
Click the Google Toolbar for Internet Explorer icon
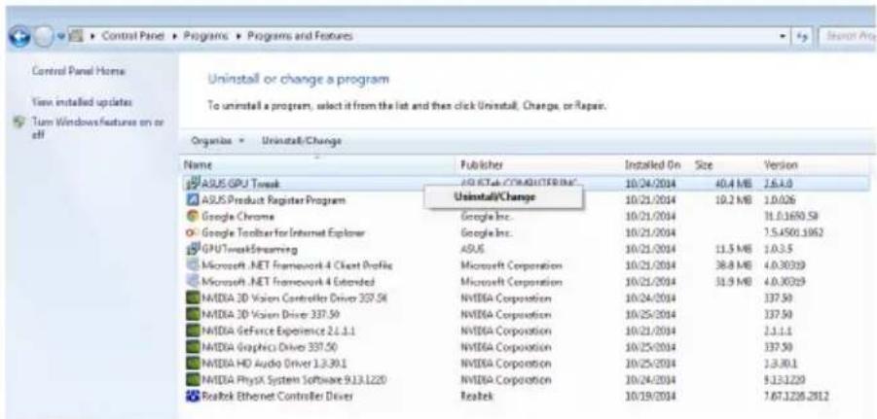coord(193,231)
